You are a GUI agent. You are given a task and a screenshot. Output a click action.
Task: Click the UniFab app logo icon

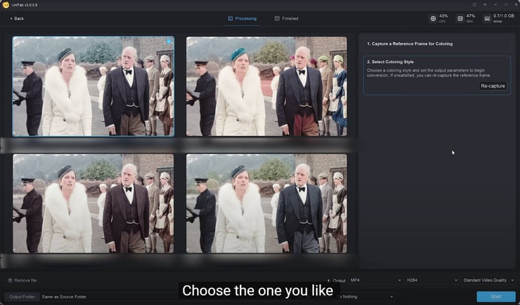[5, 5]
